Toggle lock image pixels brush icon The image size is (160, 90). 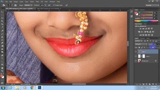(142, 47)
